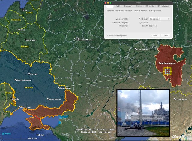192x141 pixels.
Task: Clear the ruler measurement
Action: click(x=165, y=35)
